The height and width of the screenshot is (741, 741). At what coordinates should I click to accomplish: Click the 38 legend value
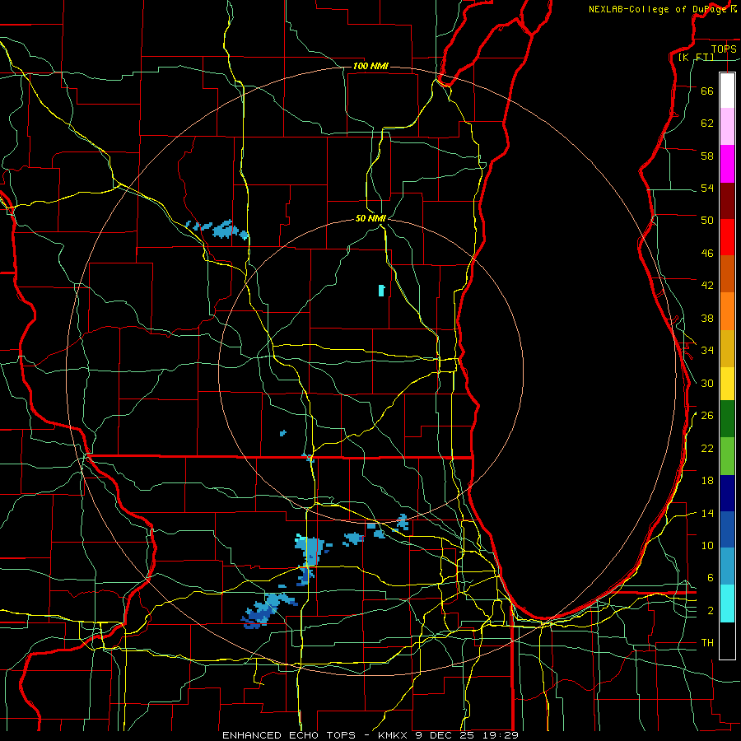tap(707, 318)
